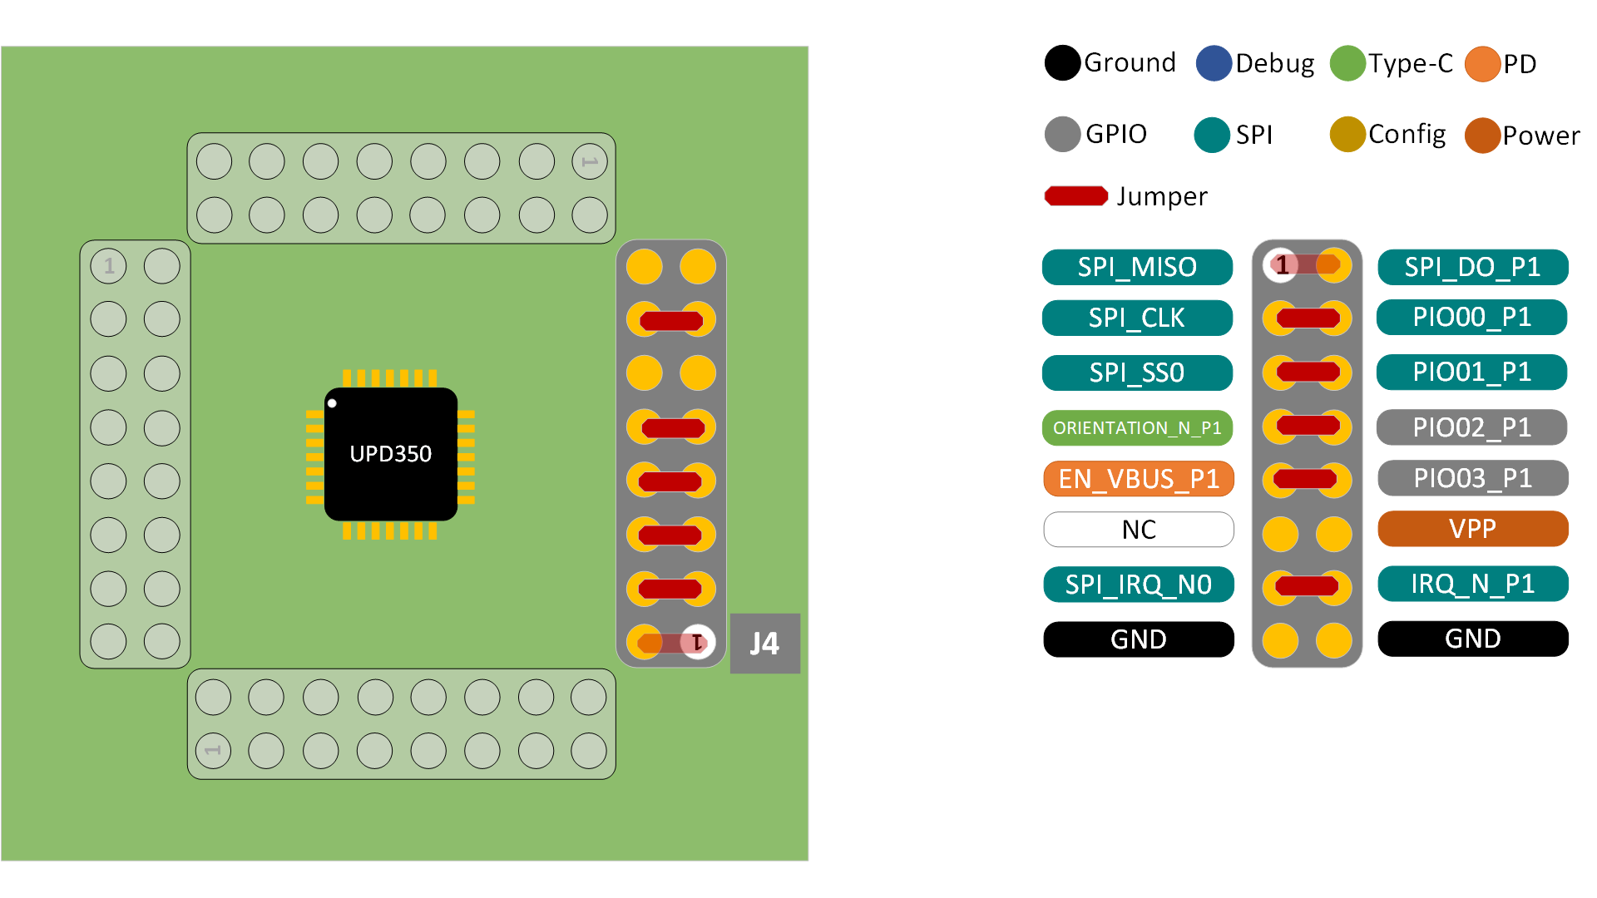Select the Config legend marker
Screen dimensions: 1597x898
click(x=1347, y=135)
